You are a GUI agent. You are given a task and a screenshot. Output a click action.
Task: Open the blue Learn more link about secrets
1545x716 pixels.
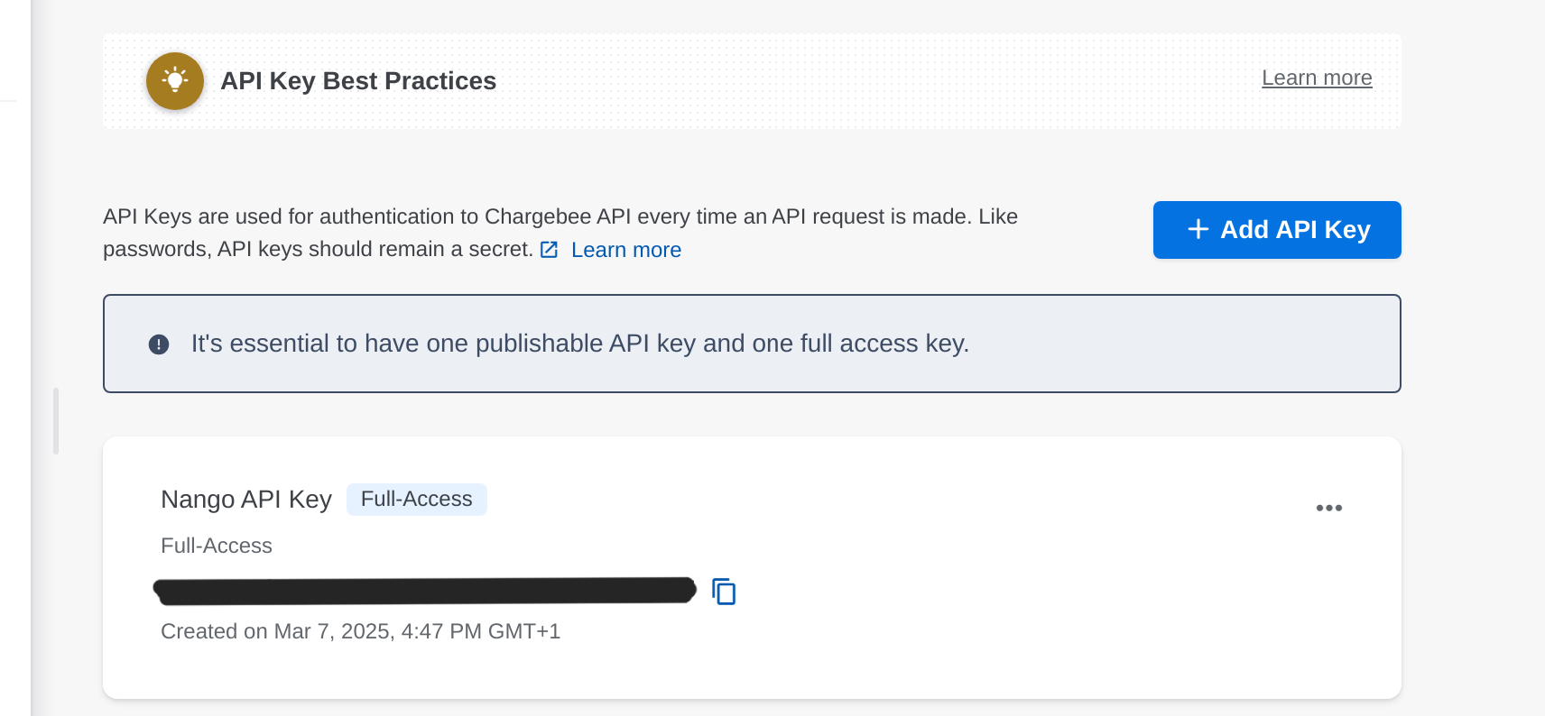626,250
